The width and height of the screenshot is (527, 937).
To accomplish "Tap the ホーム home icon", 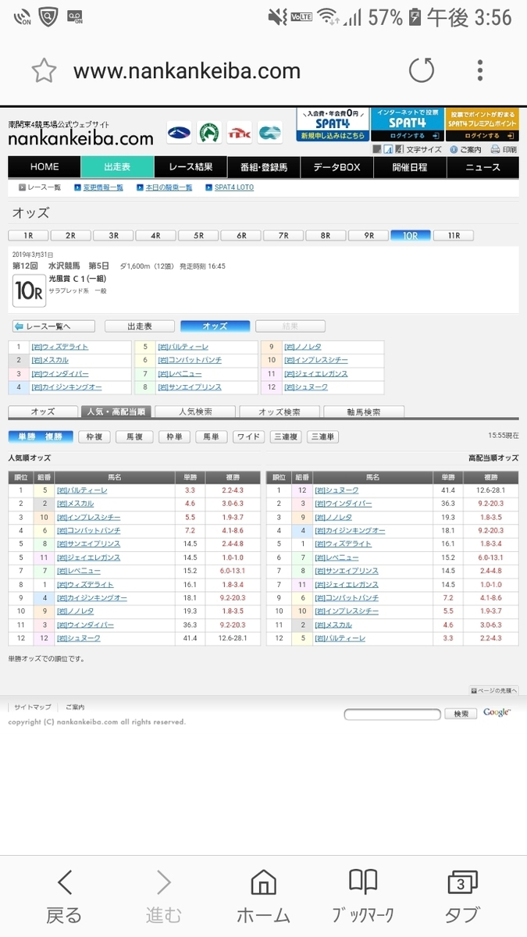I will [x=263, y=896].
